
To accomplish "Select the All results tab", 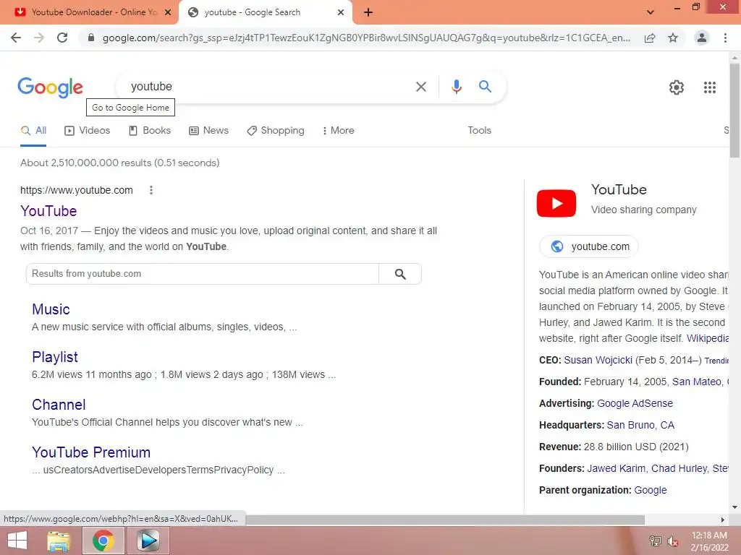I will [x=33, y=131].
